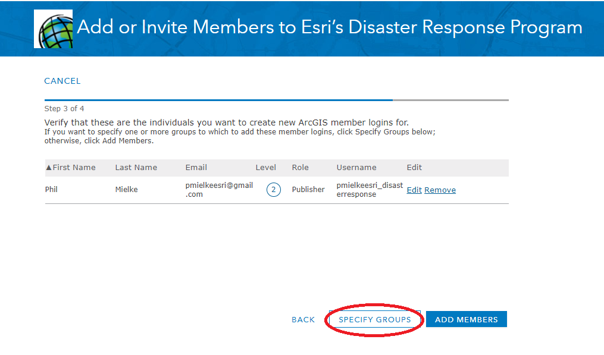Click the ADD MEMBERS button
Screen dimensions: 604x355
pos(467,319)
